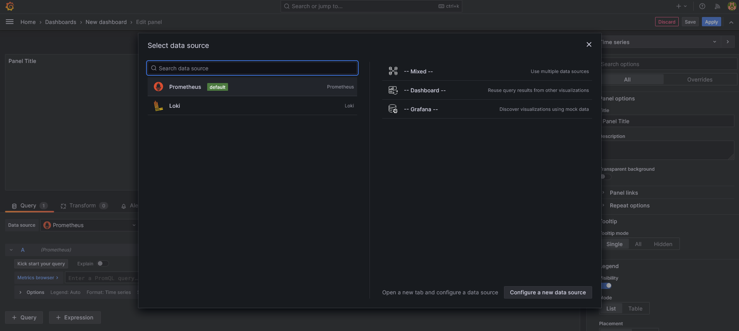Toggle the Explain switch

[x=103, y=263]
